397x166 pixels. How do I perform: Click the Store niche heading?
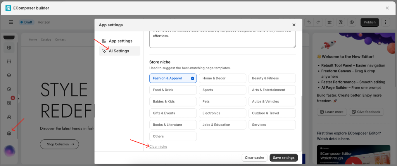click(160, 62)
